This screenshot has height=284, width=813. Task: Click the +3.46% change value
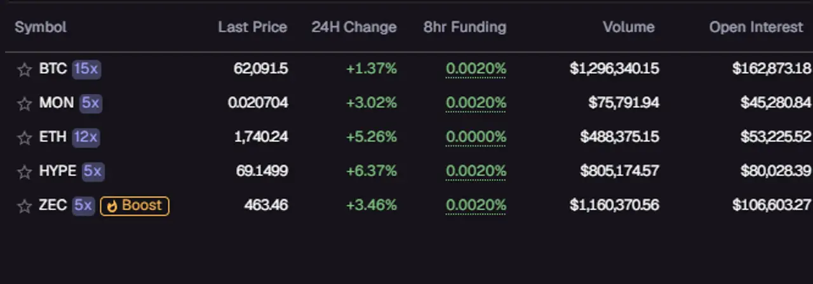pyautogui.click(x=372, y=206)
